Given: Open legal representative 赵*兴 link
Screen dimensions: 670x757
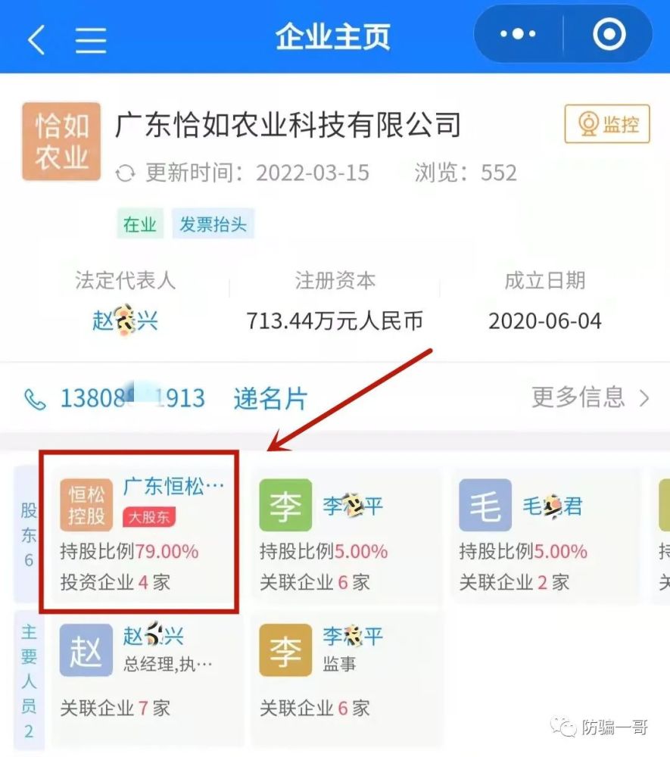Looking at the screenshot, I should point(125,320).
